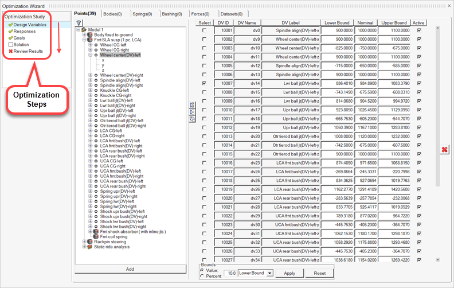Select the Static ride analysis icon
Image resolution: width=454 pixels, height=288 pixels.
coord(91,247)
